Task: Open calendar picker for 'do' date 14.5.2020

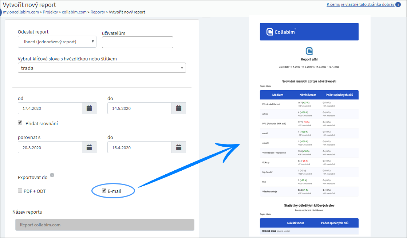Action: (x=179, y=108)
